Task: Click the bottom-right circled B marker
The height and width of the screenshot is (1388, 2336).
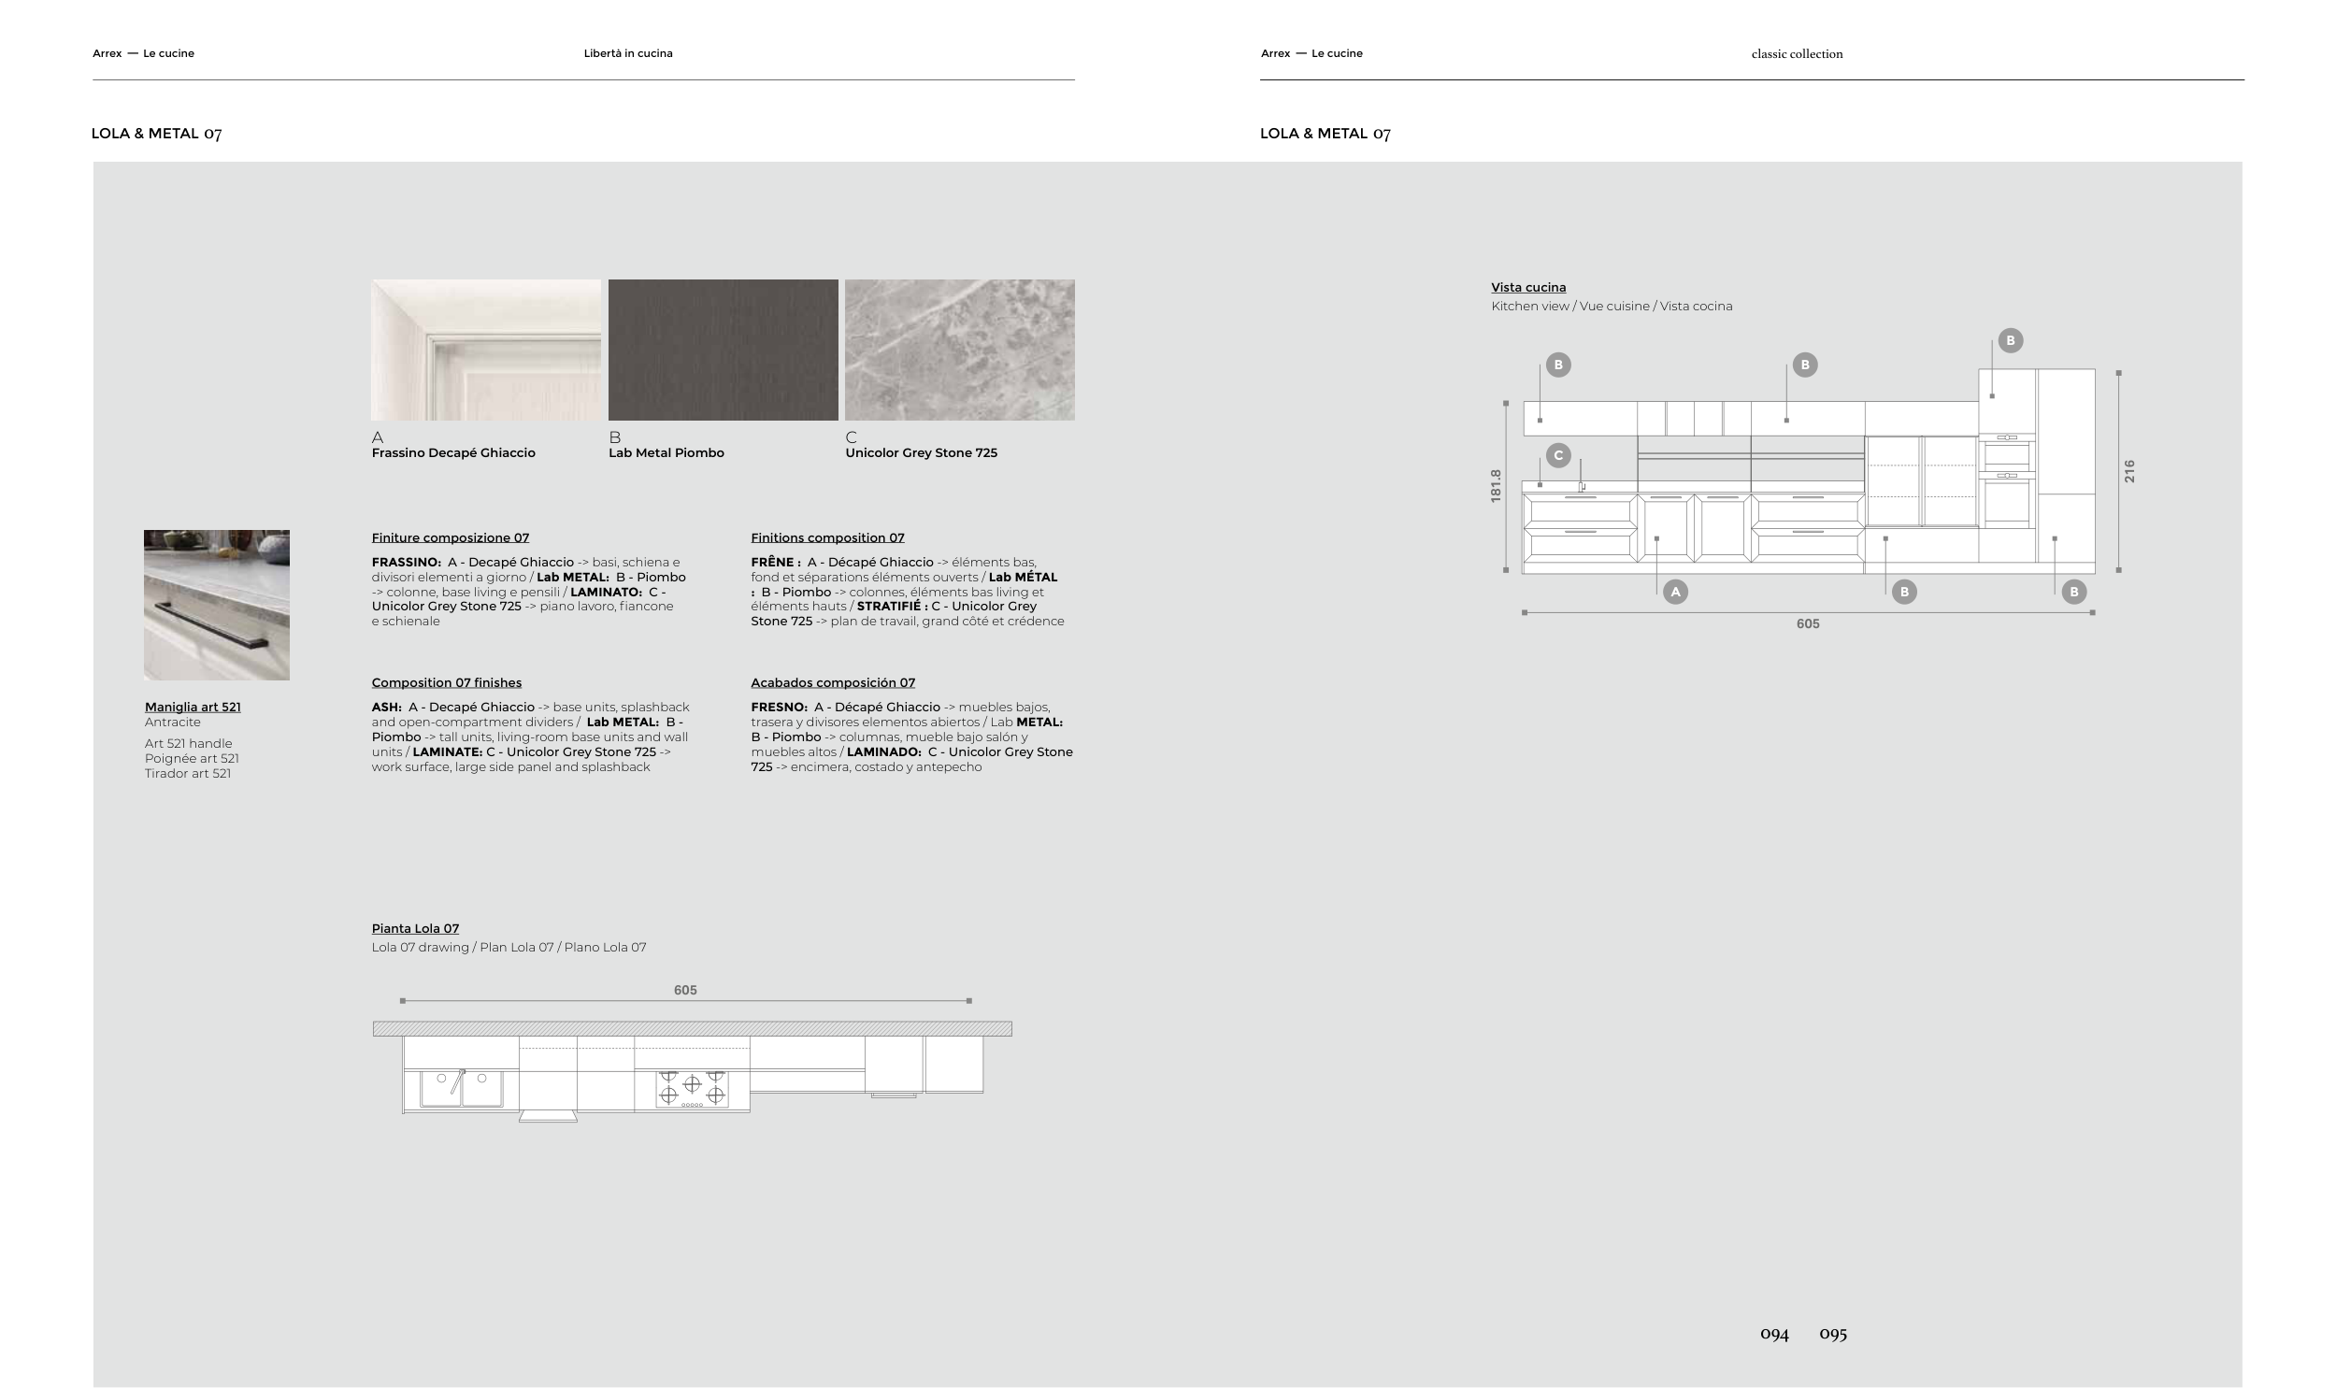Action: click(2073, 592)
